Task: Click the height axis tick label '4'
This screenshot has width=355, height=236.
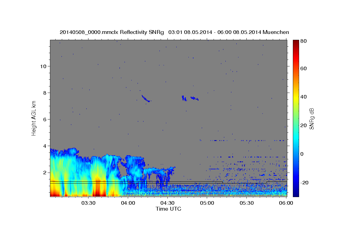Action: [x=45, y=146]
